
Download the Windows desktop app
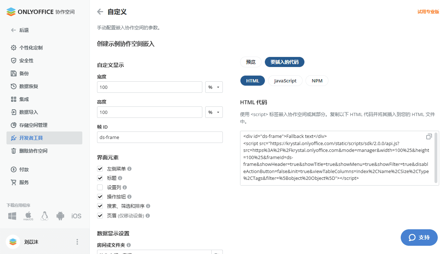(13, 216)
